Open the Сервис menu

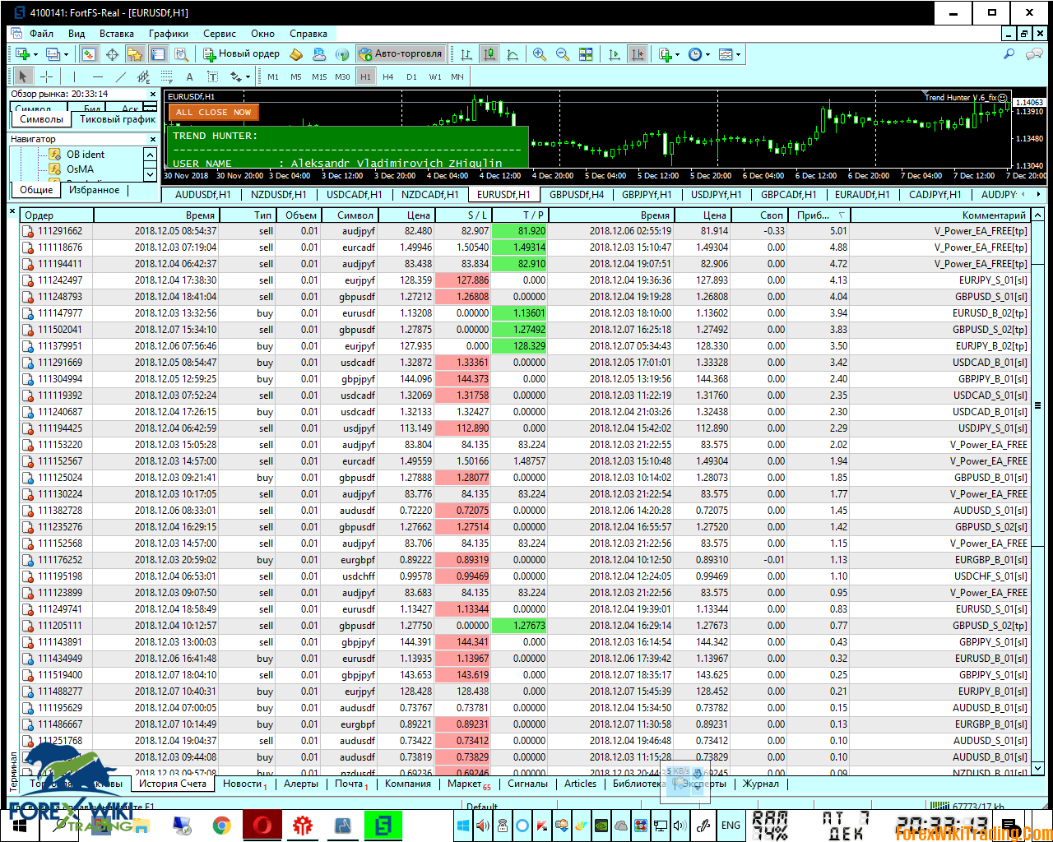(x=219, y=34)
